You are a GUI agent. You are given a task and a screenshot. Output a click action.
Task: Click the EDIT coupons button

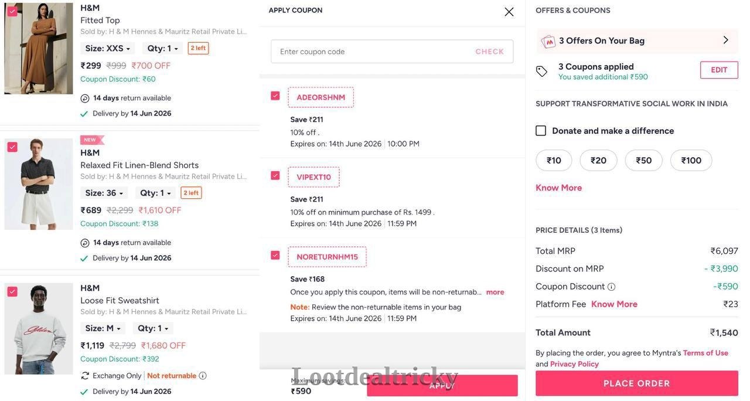click(719, 70)
